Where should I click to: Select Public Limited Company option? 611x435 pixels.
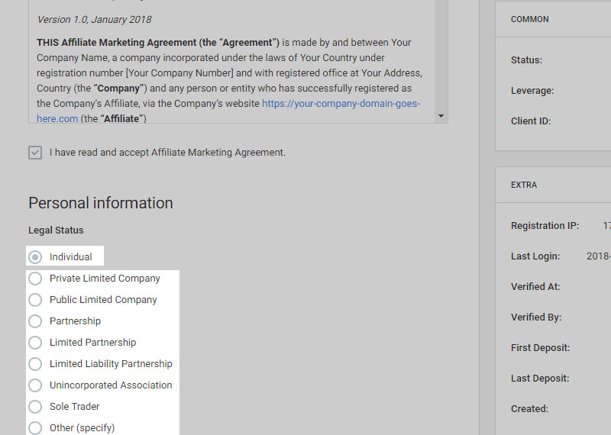pos(35,300)
